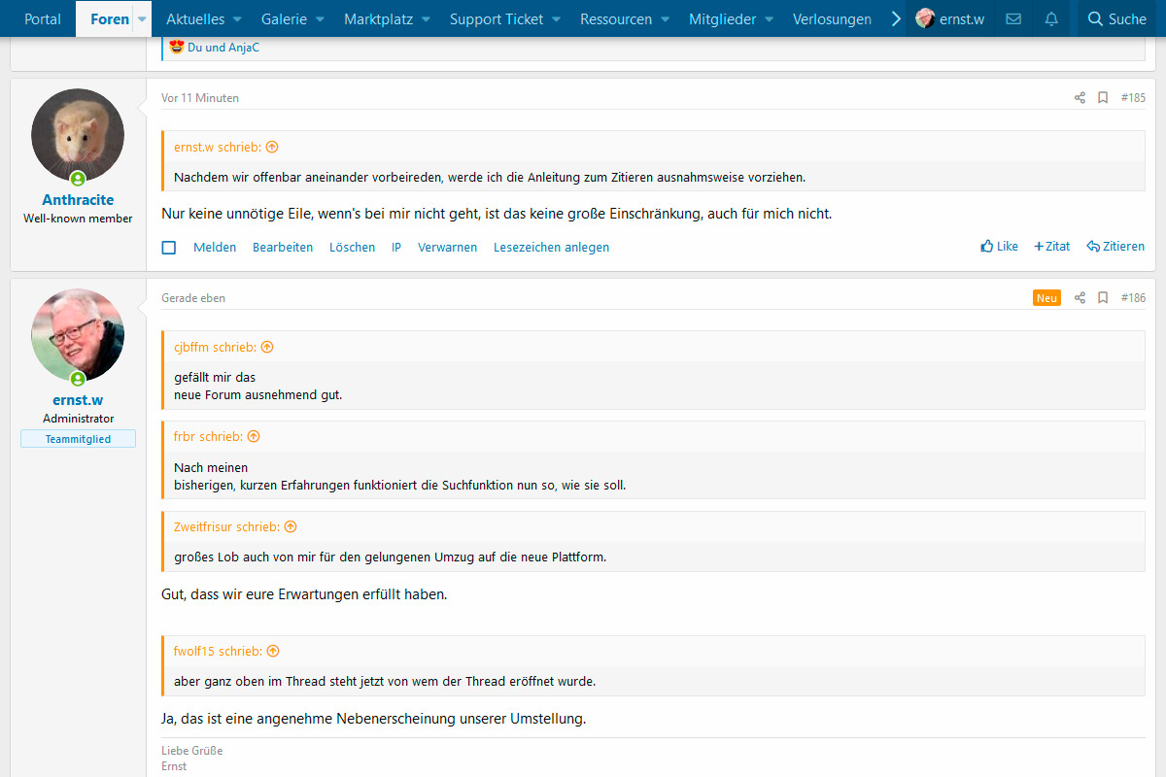
Task: Click the 'Well-known member' title text
Action: click(x=78, y=219)
